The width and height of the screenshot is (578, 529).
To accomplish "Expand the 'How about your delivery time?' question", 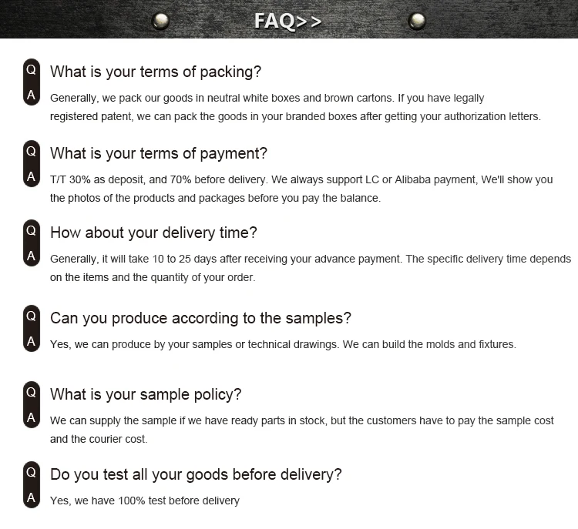I will click(153, 233).
